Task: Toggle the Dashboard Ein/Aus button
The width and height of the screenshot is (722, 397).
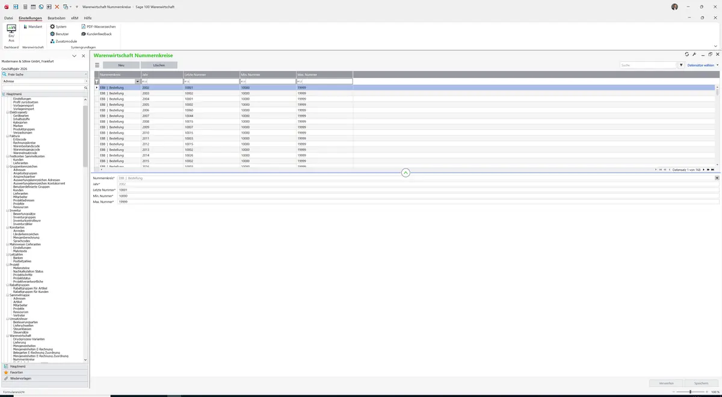Action: pyautogui.click(x=11, y=33)
